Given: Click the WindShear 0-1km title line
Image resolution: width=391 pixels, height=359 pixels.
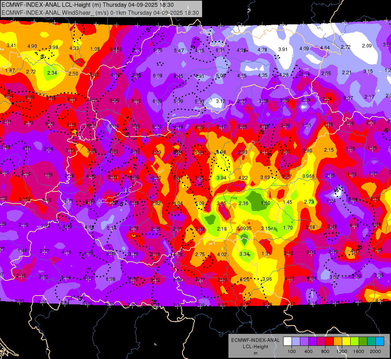Looking at the screenshot, I should click(x=100, y=13).
